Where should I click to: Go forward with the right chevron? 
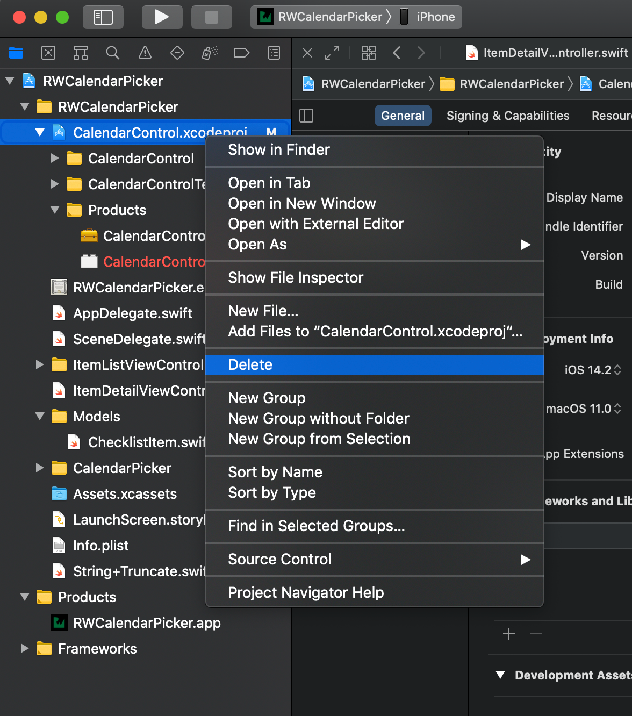(421, 53)
